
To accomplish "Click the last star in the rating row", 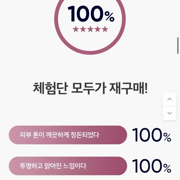I will pyautogui.click(x=105, y=29).
